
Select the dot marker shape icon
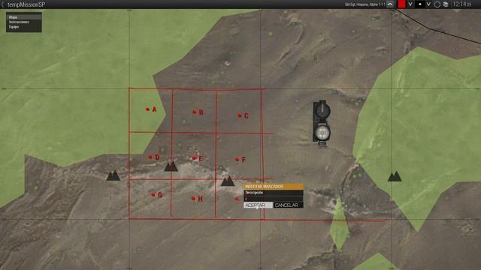pos(419,4)
